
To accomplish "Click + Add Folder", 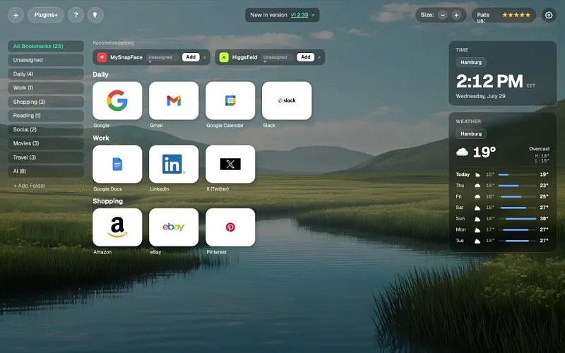I will point(46,186).
